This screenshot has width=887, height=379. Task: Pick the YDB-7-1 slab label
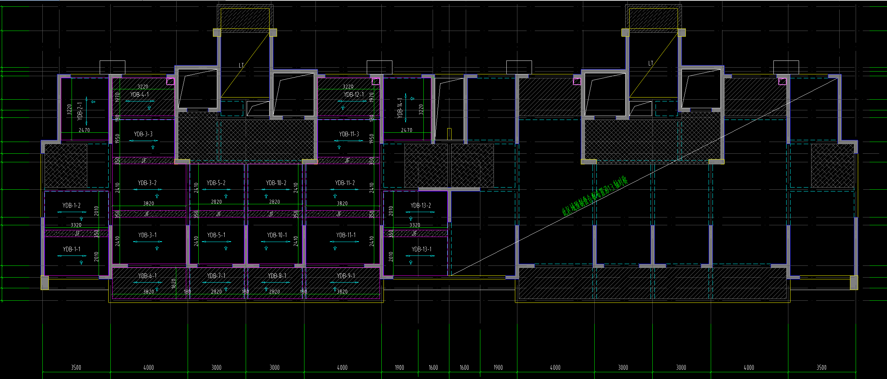coord(216,276)
